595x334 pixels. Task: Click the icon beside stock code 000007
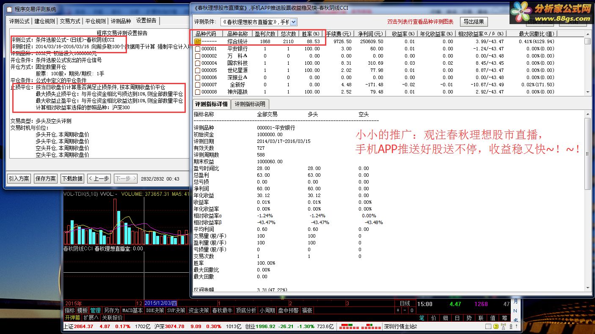point(197,85)
